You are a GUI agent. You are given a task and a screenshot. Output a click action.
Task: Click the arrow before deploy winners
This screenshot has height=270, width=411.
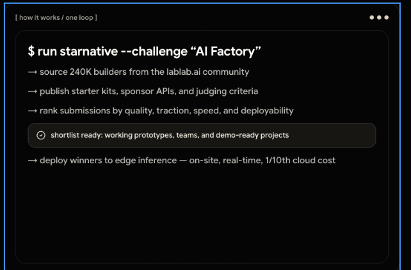click(x=33, y=161)
